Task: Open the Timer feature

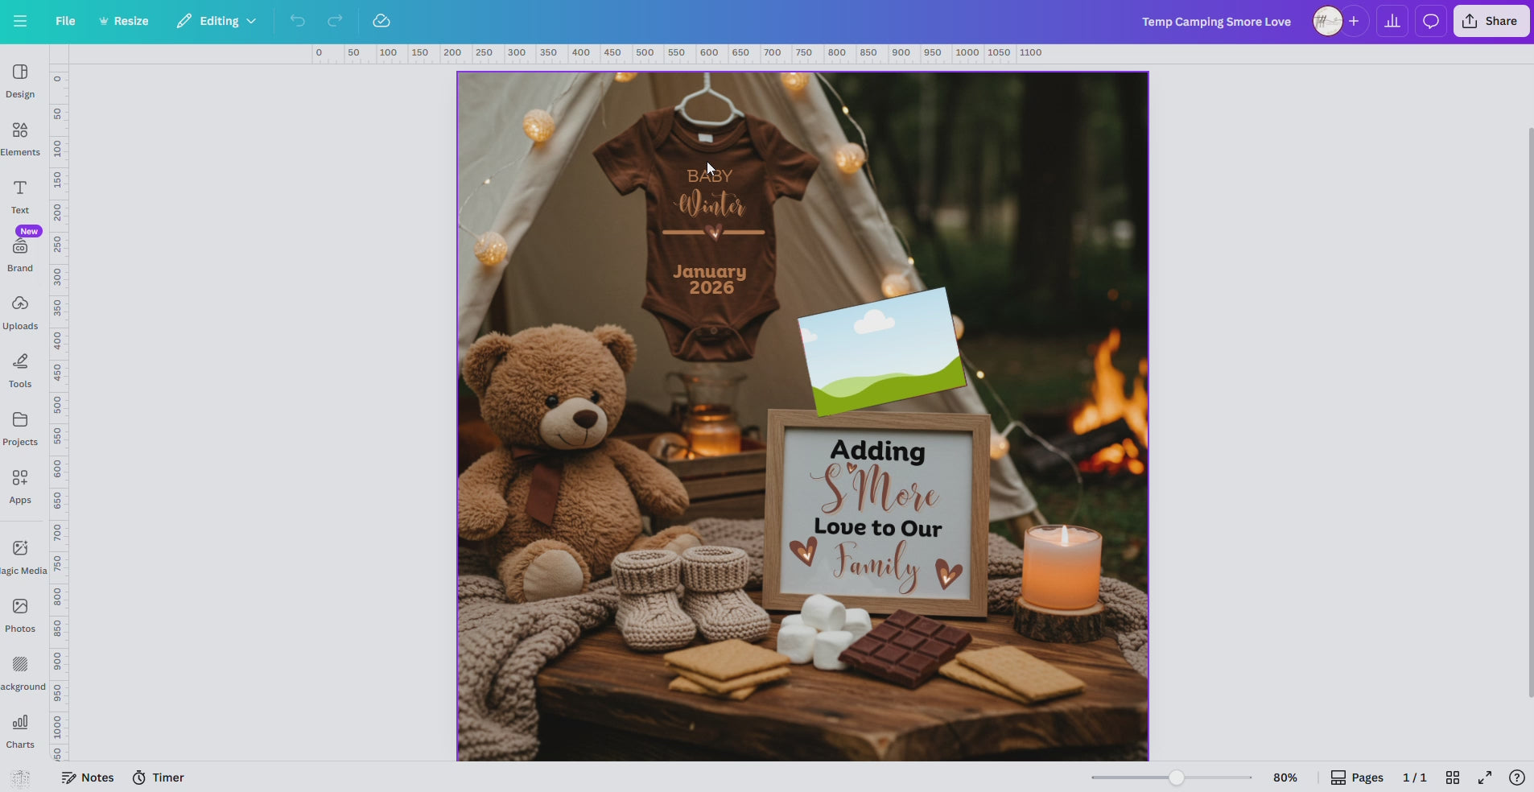Action: 158,778
